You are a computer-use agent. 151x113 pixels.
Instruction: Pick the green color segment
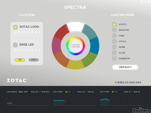(89, 60)
